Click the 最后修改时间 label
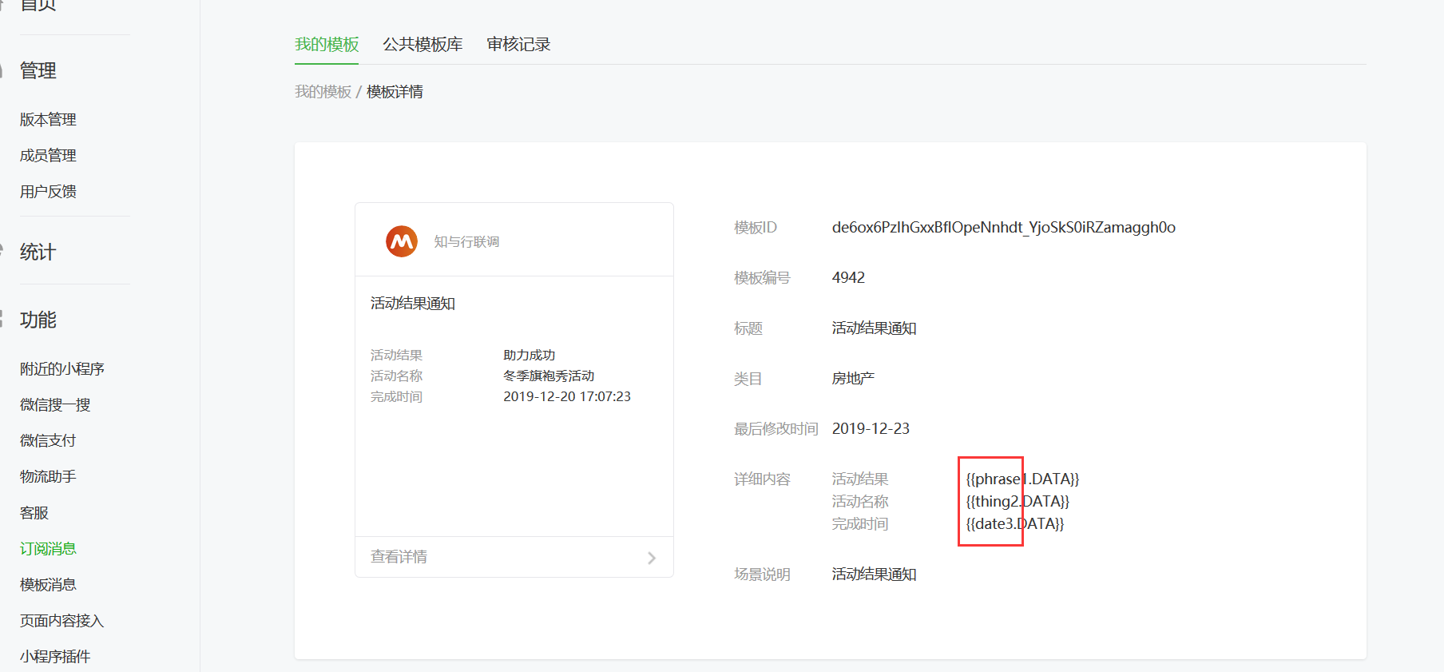 coord(776,428)
